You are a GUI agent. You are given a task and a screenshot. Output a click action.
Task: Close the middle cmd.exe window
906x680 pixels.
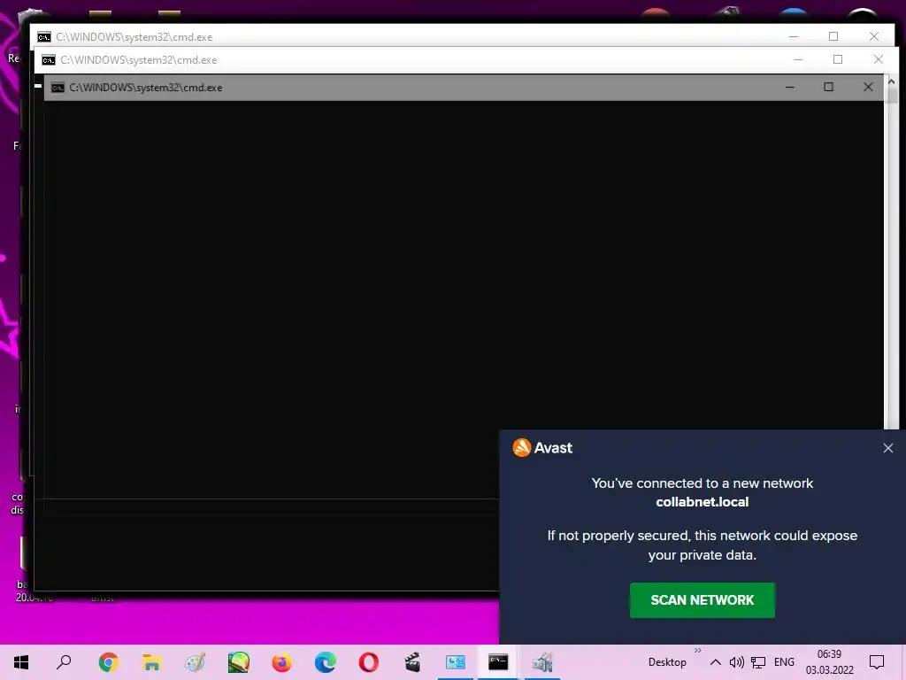click(x=879, y=59)
